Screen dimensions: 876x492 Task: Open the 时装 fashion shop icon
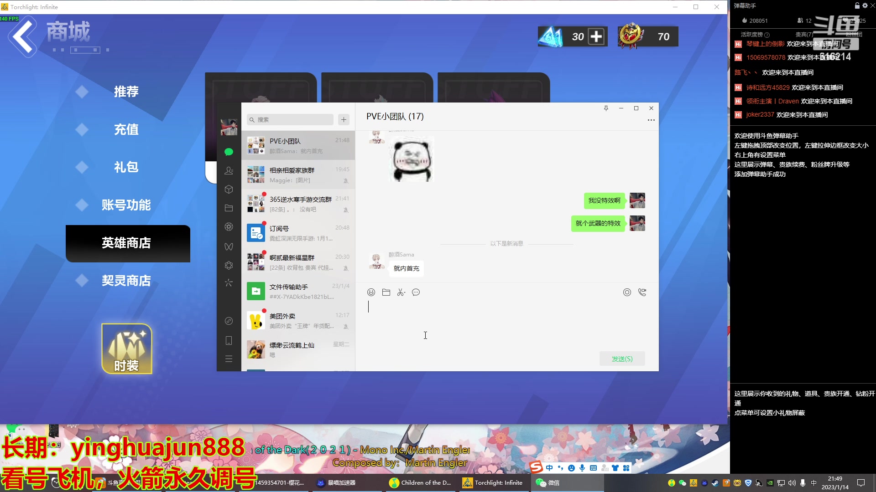click(x=127, y=348)
